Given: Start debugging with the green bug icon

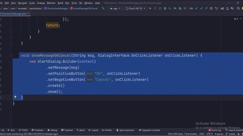Looking at the screenshot, I should tap(165, 8).
